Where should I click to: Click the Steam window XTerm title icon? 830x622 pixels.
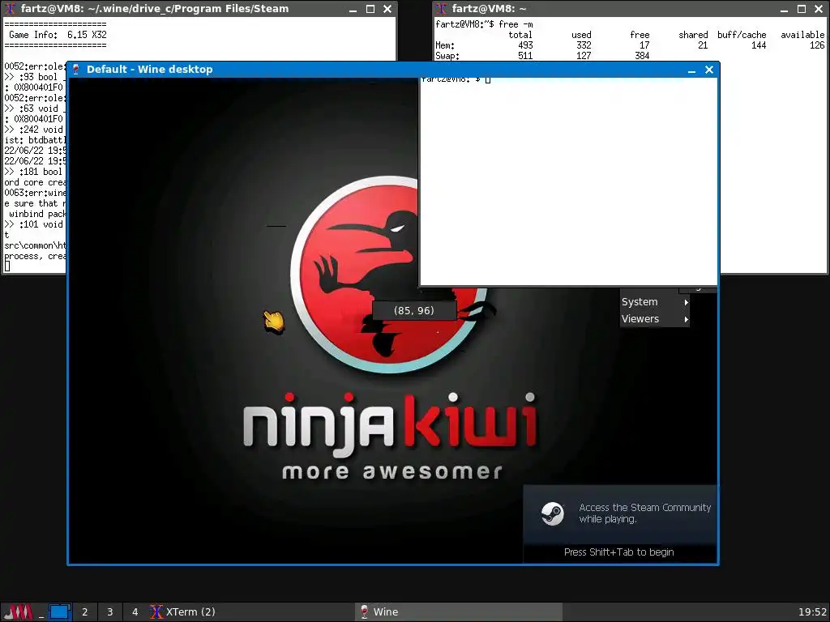(10, 8)
